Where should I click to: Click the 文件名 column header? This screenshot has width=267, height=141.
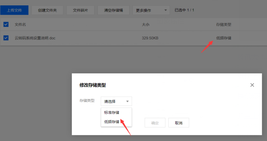[20, 24]
